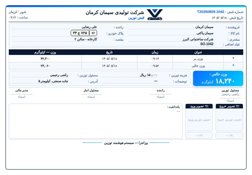Select destination کارخانه - سالن ۲
This screenshot has height=175, width=252.
pyautogui.click(x=86, y=39)
